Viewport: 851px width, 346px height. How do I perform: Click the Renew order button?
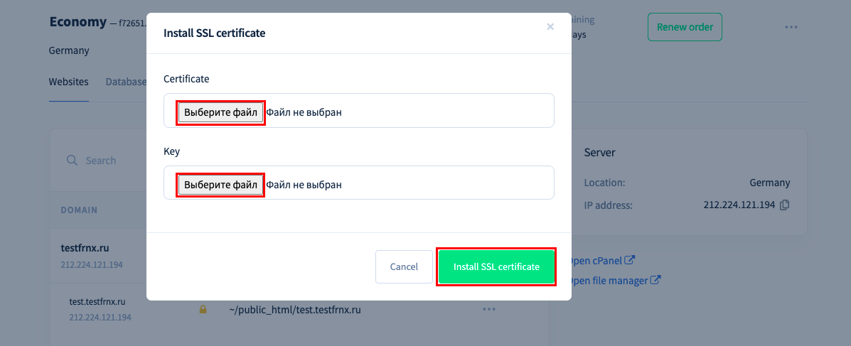click(x=685, y=27)
